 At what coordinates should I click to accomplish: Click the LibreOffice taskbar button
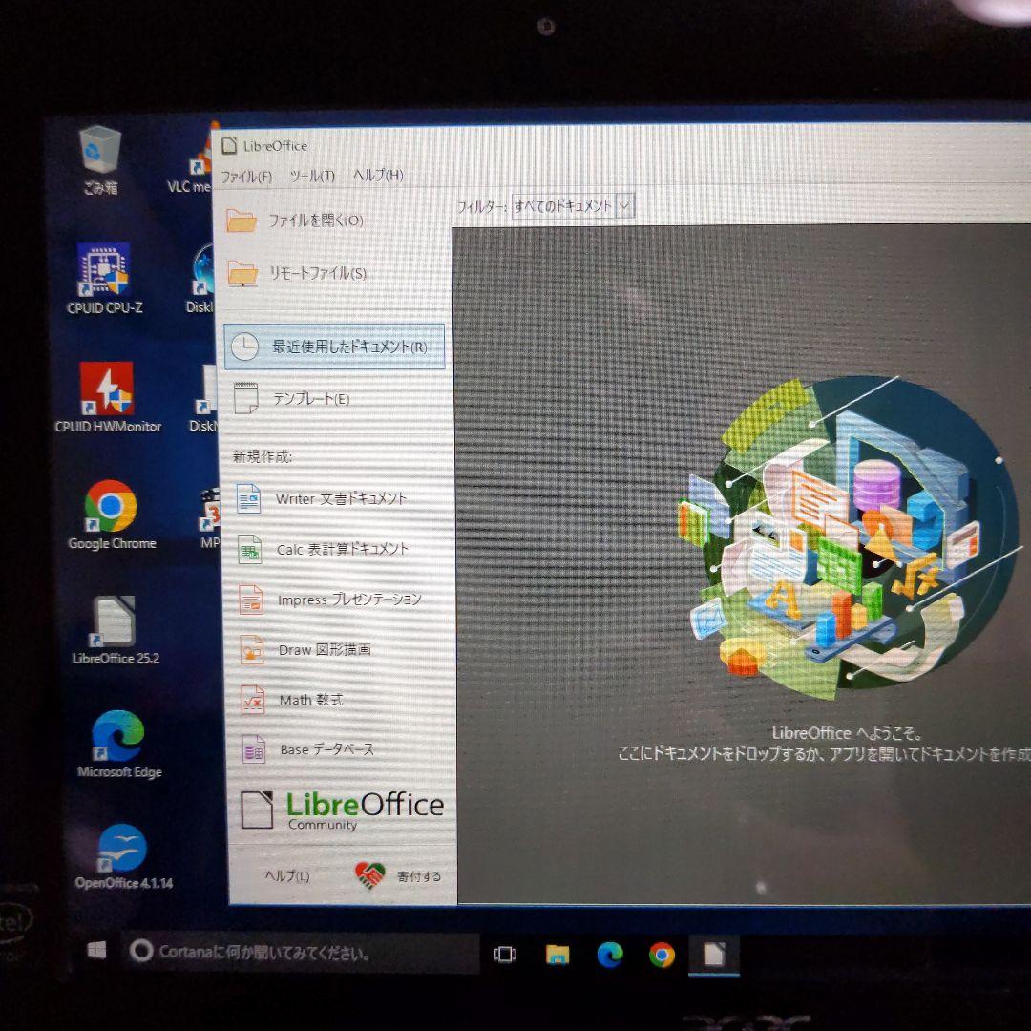point(714,955)
